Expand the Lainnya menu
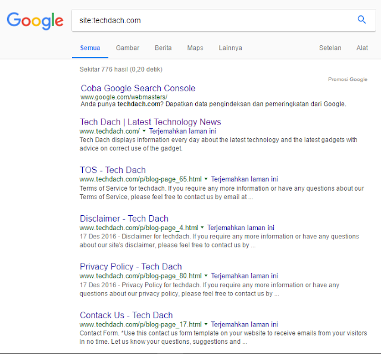Screen dimensions: 381x354 [230, 48]
